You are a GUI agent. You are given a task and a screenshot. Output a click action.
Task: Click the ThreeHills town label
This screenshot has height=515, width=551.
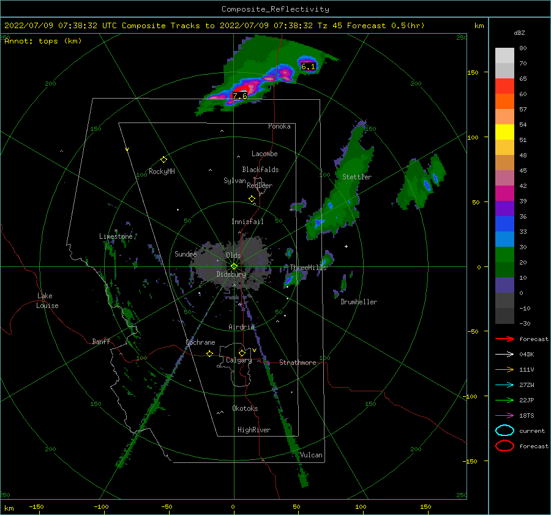pyautogui.click(x=308, y=268)
